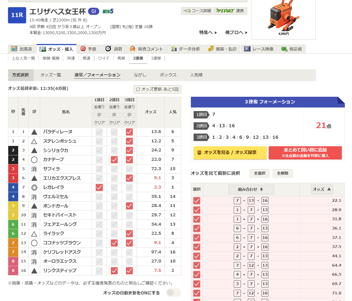Switch to the 3連単 bet type tab
This screenshot has height=301, width=352.
pyautogui.click(x=156, y=58)
